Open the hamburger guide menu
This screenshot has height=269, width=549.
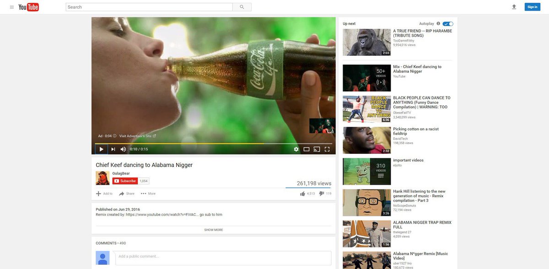[x=11, y=7]
